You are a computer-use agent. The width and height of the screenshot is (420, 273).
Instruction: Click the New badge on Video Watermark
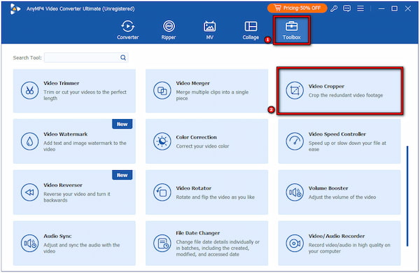pos(122,124)
